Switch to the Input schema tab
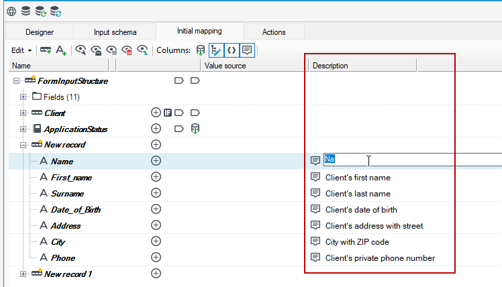 (x=115, y=32)
